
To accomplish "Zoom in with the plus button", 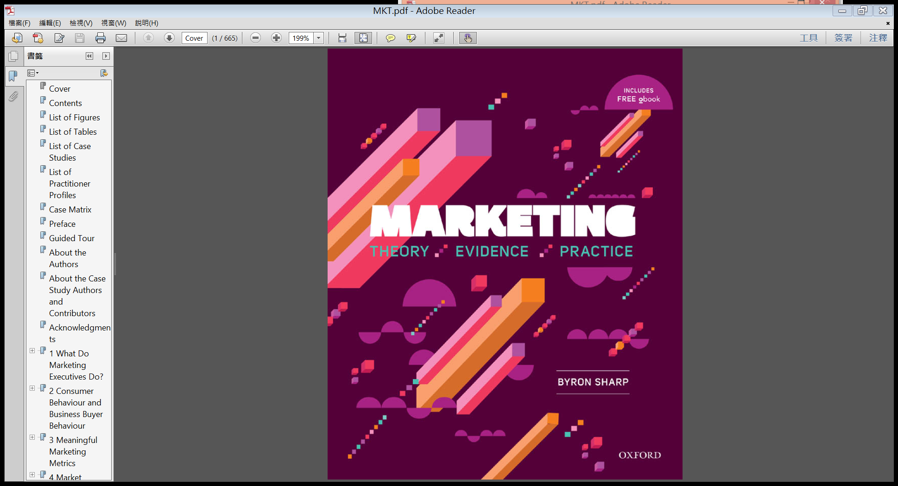I will (276, 38).
